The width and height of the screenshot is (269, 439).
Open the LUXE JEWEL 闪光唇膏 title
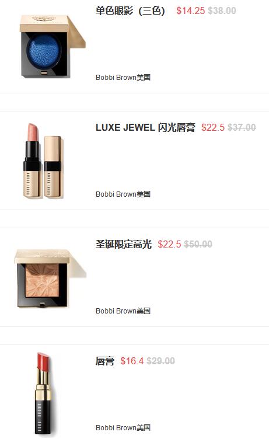point(145,127)
